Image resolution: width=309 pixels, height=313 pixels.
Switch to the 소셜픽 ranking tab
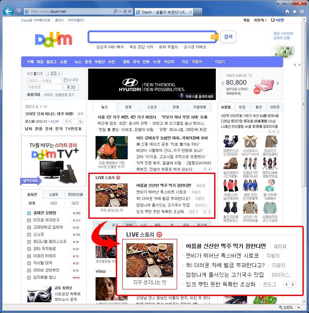54,194
